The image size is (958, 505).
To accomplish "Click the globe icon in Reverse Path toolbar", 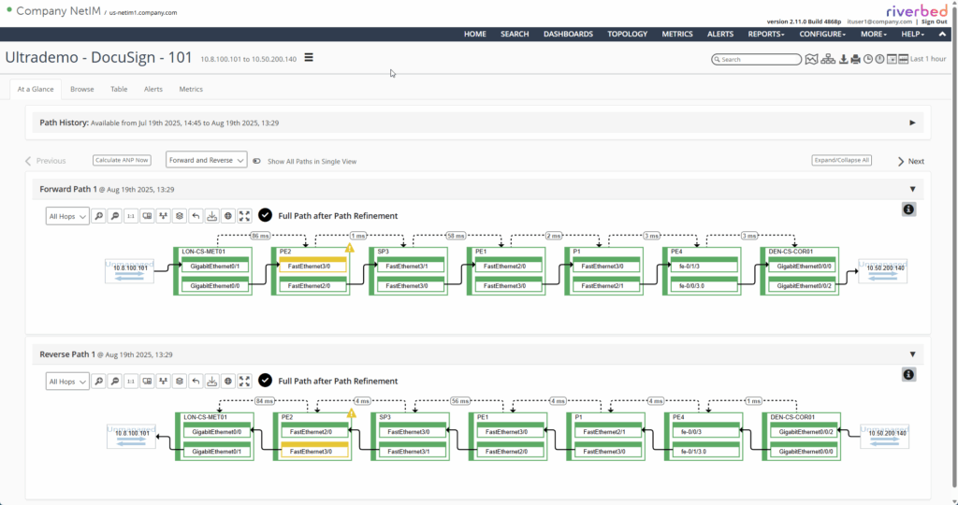I will tap(228, 382).
